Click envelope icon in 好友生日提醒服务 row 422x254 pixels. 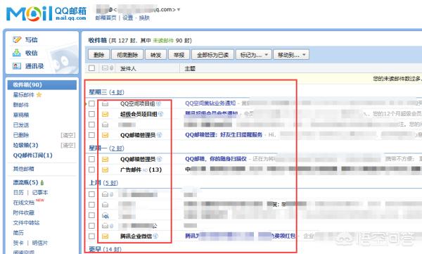(x=105, y=135)
